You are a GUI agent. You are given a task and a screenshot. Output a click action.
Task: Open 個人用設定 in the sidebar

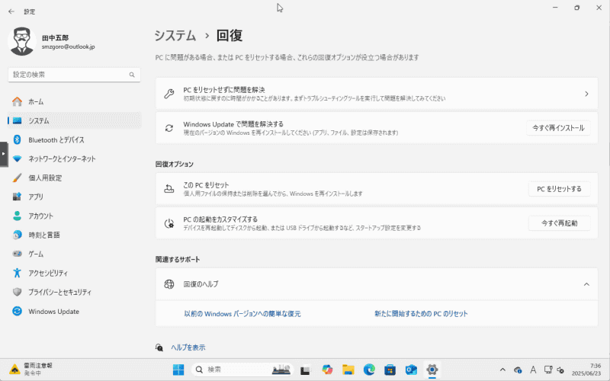[74, 178]
